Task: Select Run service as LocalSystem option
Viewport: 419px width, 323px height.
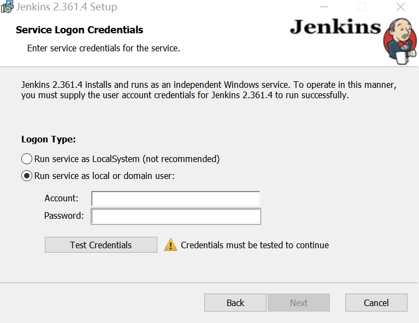Action: pos(27,159)
